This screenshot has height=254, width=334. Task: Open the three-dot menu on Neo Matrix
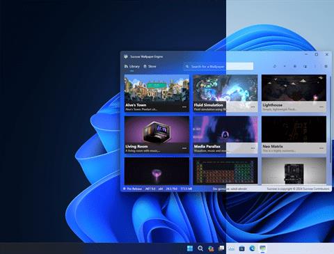[x=321, y=148]
